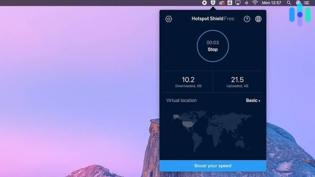Viewport: 315px width, 177px height.
Task: Click the cloud icon with red badge
Action: tap(223, 3)
